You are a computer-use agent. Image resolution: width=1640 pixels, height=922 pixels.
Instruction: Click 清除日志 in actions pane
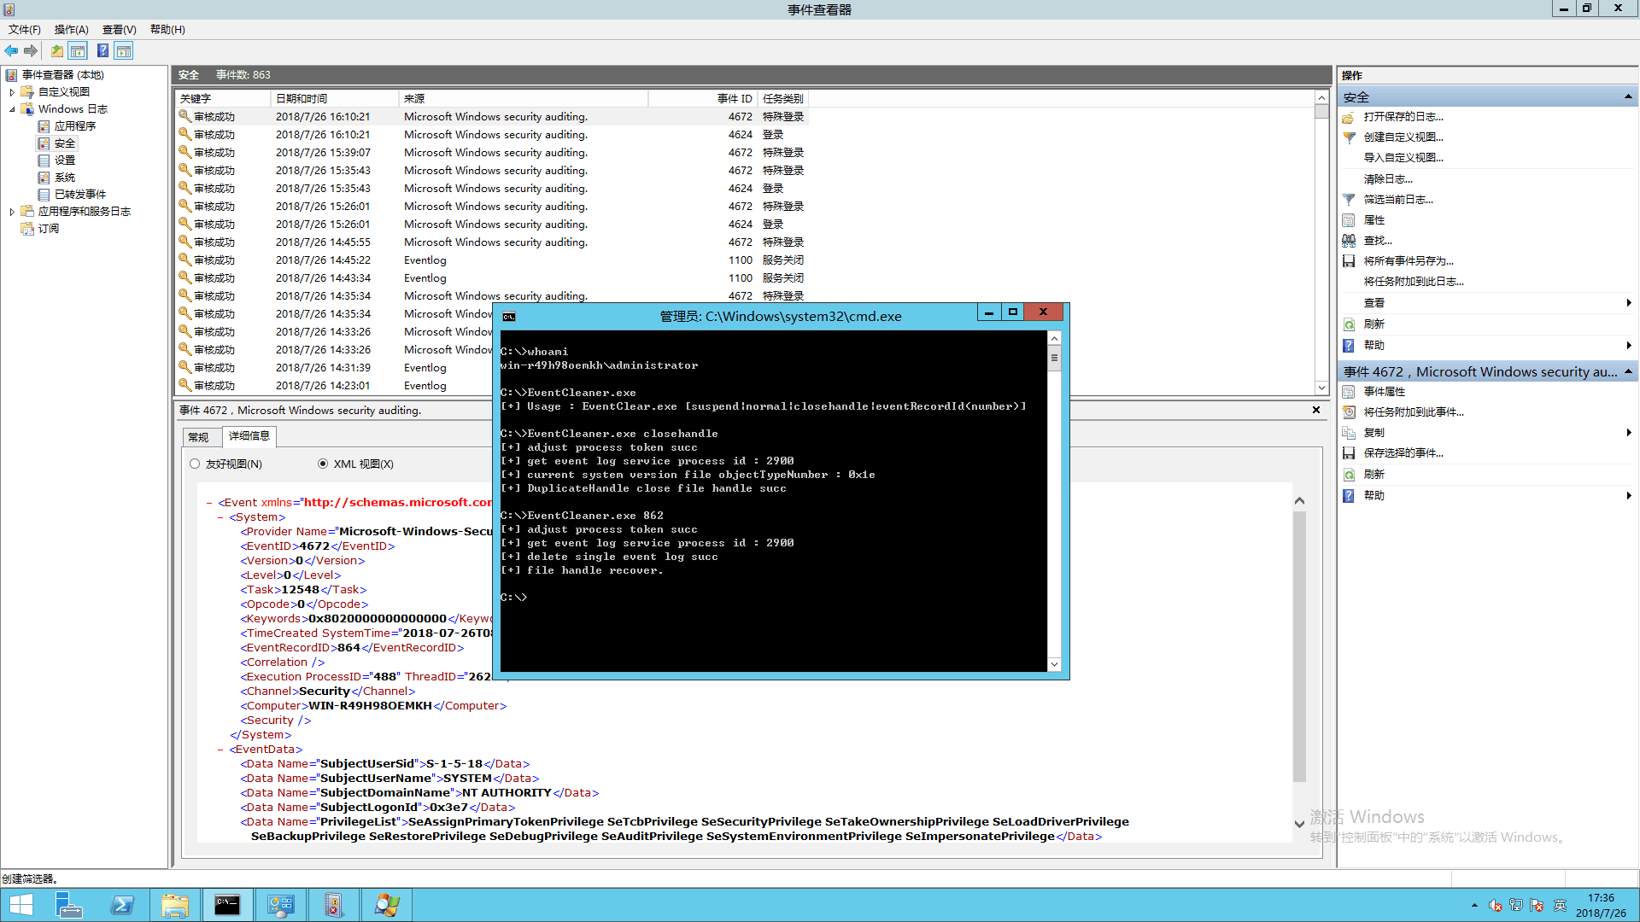[1387, 179]
